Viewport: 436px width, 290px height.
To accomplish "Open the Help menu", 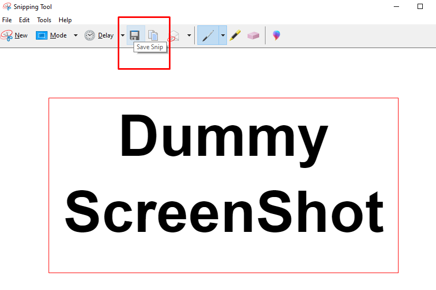I will [x=65, y=20].
